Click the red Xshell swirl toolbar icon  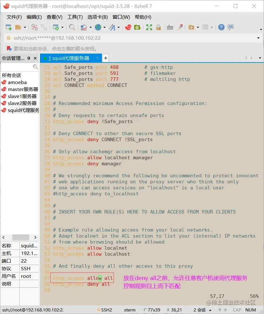(x=128, y=27)
